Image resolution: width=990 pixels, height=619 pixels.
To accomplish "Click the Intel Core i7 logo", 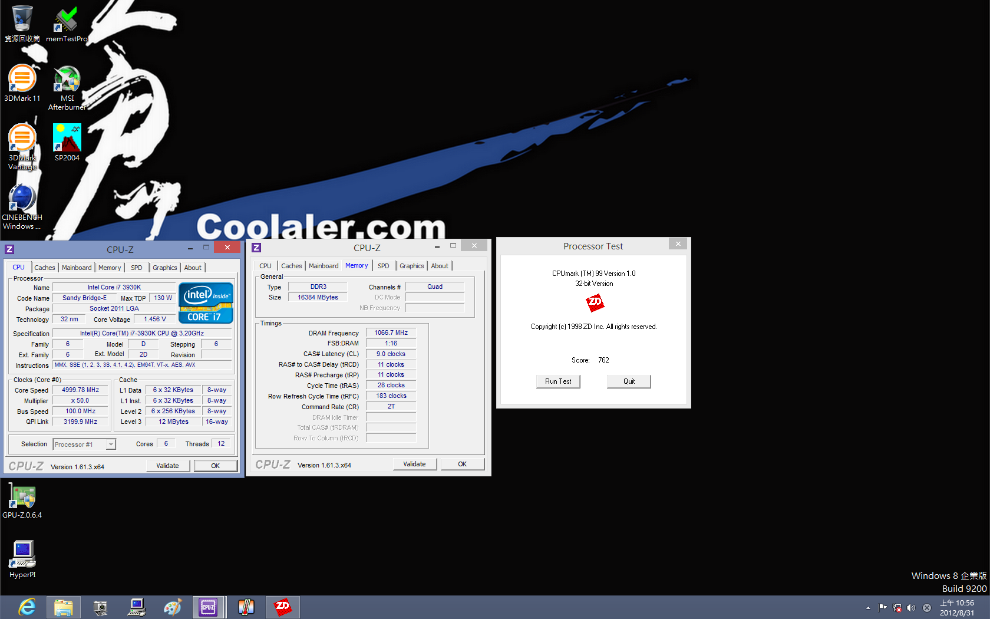I will [x=206, y=303].
